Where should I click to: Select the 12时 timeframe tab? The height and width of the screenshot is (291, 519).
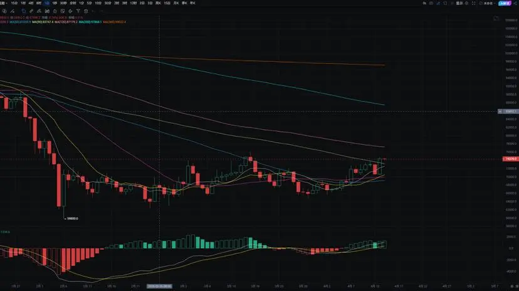133,3
